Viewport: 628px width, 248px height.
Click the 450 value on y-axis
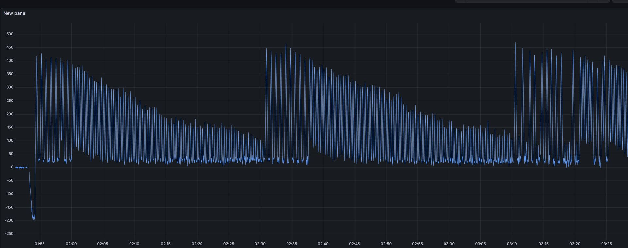coord(10,47)
